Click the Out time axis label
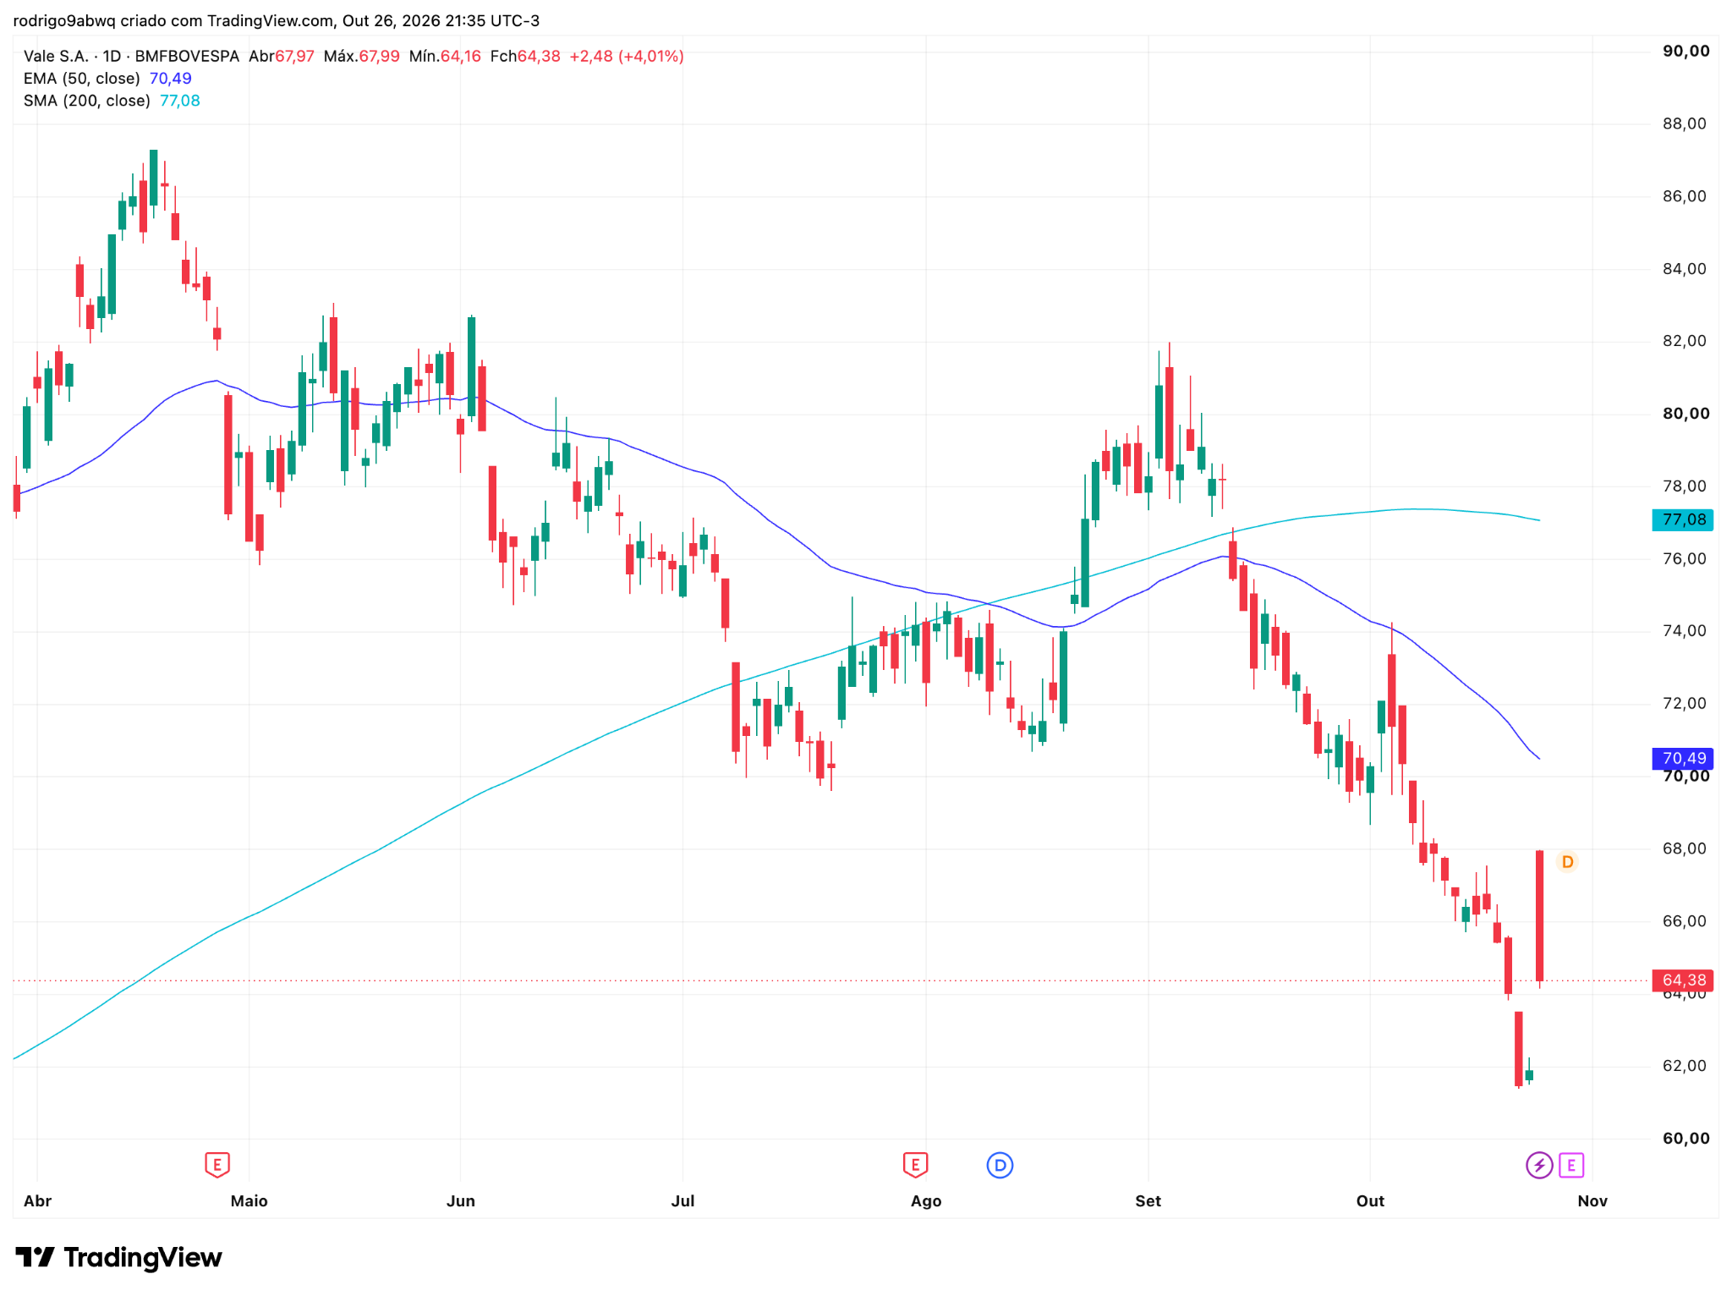The image size is (1732, 1296). 1370,1201
